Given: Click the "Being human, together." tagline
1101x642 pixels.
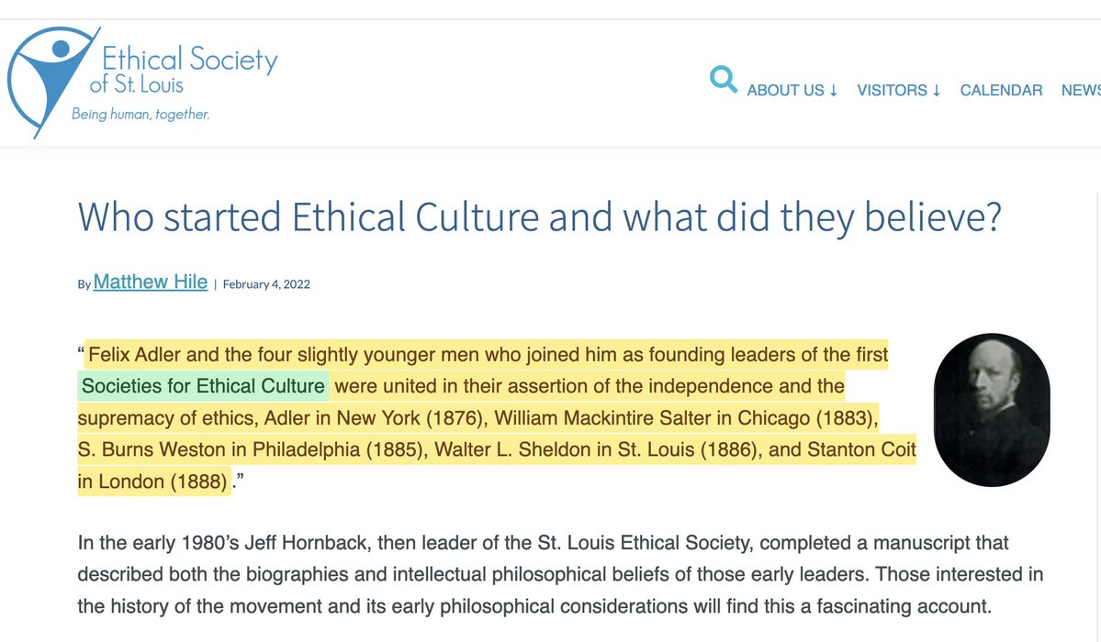Looking at the screenshot, I should point(140,115).
